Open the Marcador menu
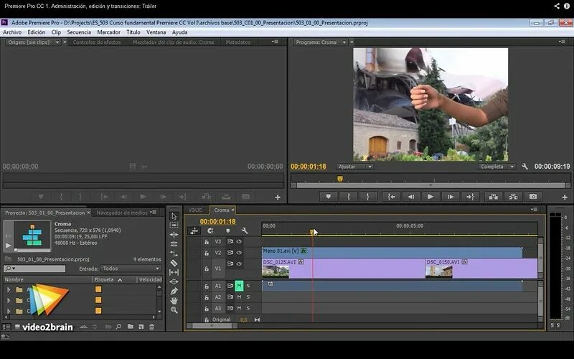 point(109,32)
